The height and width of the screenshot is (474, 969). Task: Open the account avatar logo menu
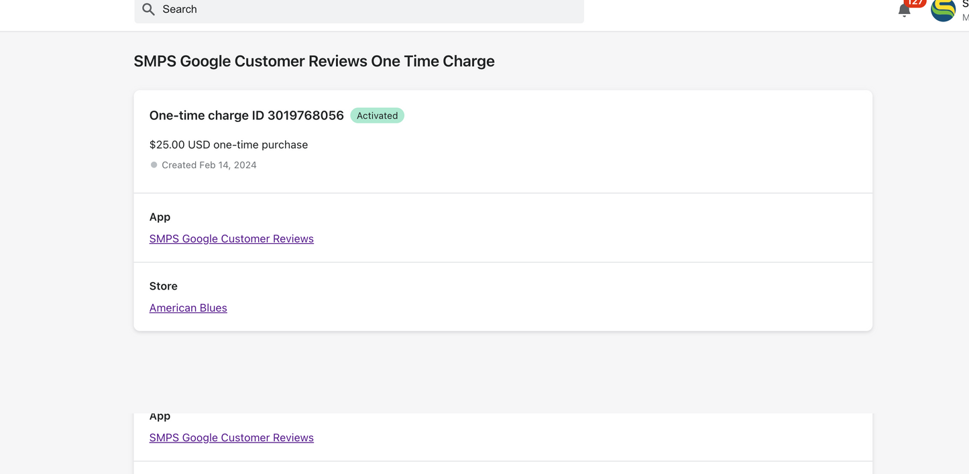943,10
